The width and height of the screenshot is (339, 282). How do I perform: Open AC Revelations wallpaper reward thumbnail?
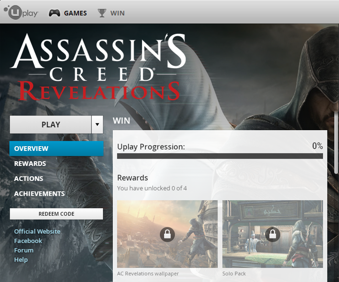tap(168, 234)
